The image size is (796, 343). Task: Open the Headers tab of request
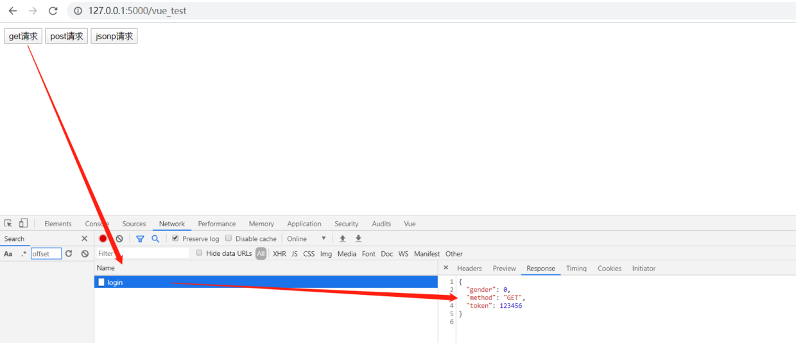469,269
